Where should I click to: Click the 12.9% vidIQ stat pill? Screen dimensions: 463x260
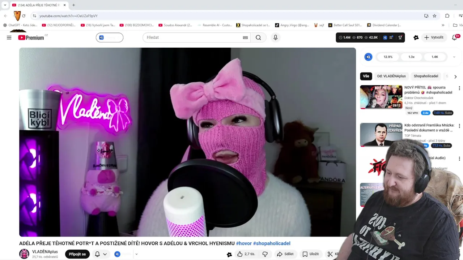(x=388, y=57)
